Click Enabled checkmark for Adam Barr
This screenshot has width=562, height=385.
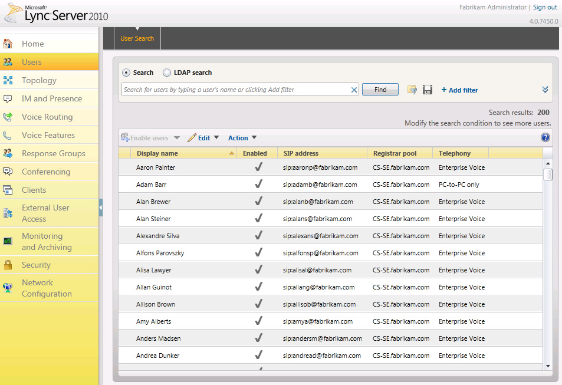258,185
